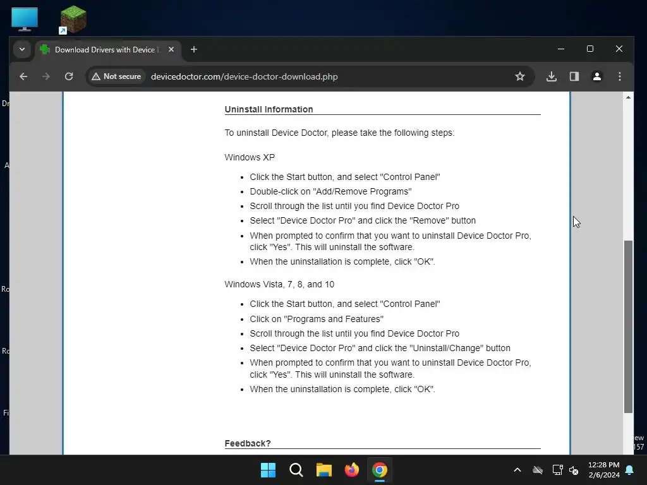
Task: Go back to the previous page
Action: [23, 76]
